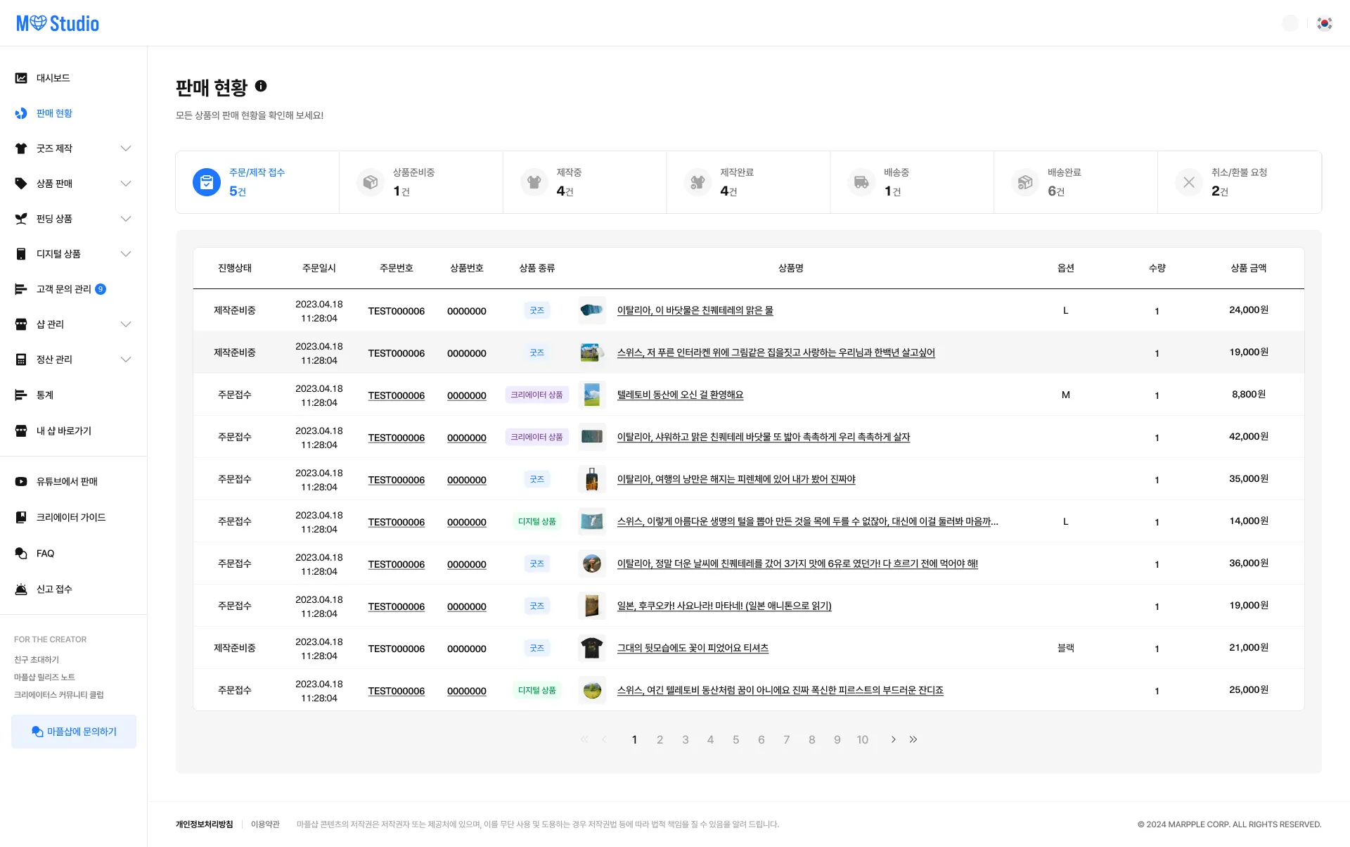1350x847 pixels.
Task: Expand the 펀딩 상품 sidebar section
Action: [126, 219]
